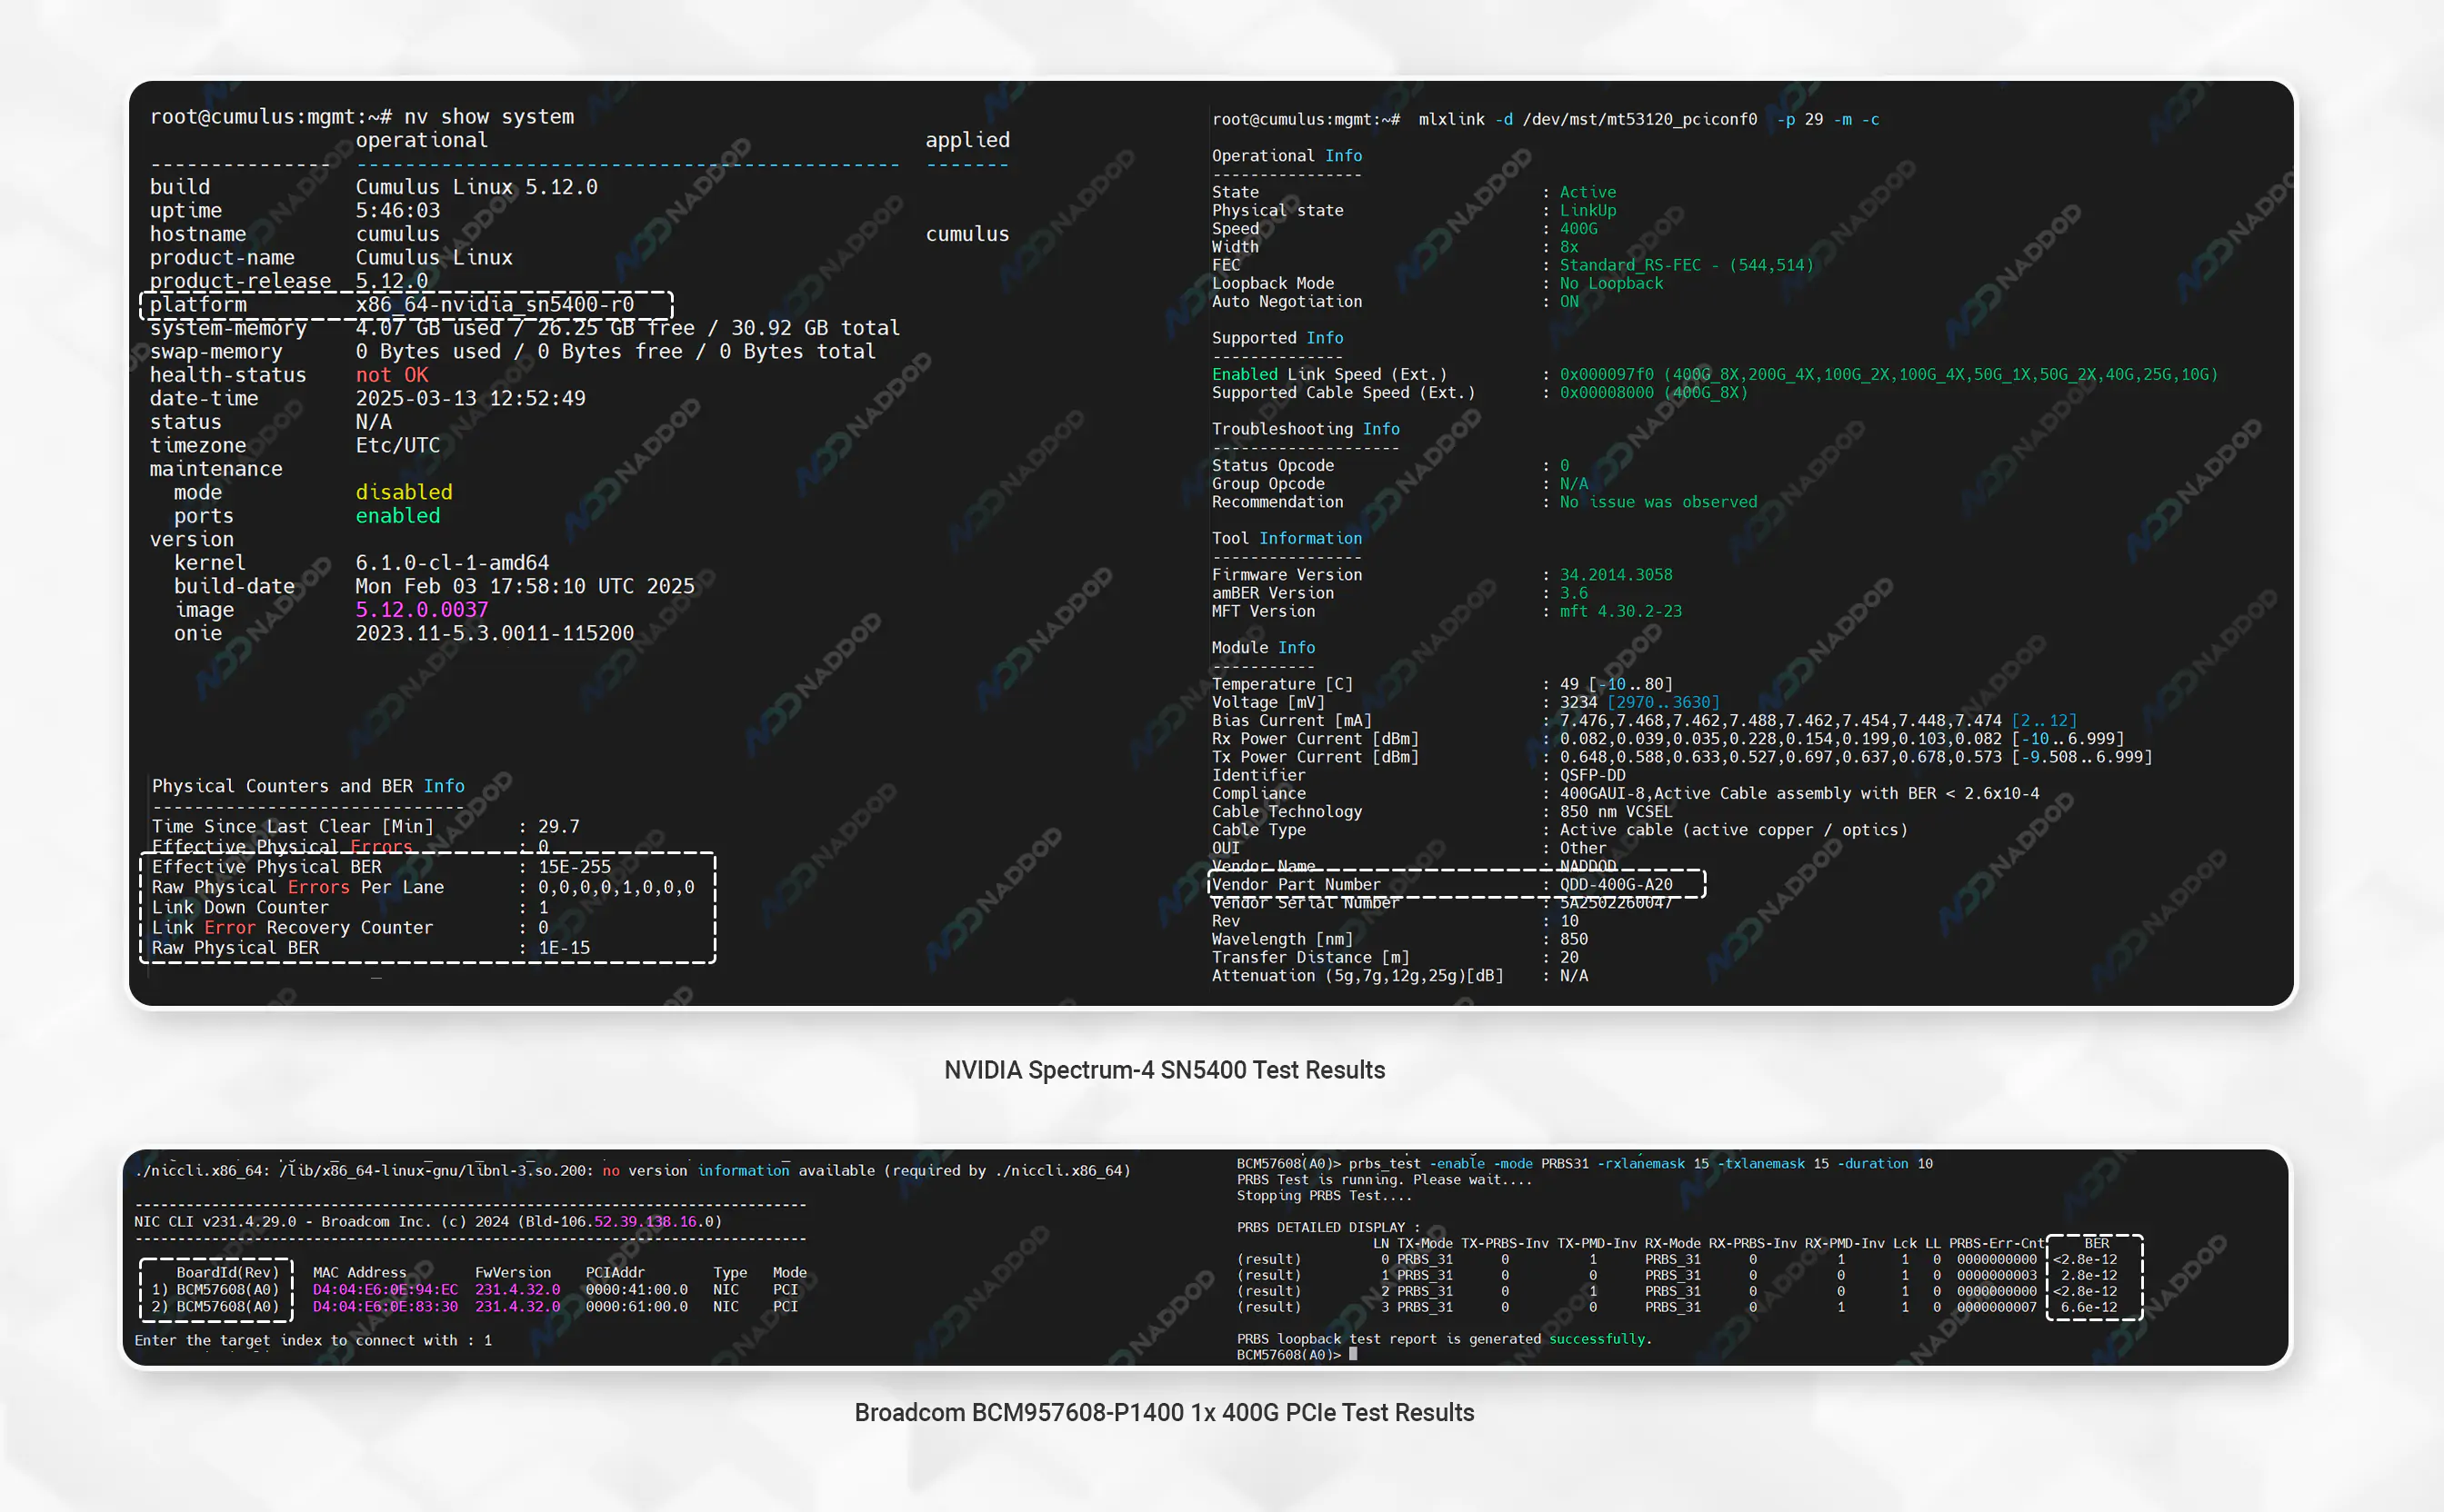Click the uptime value '5:46:03'
Viewport: 2444px width, 1512px height.
(x=397, y=210)
